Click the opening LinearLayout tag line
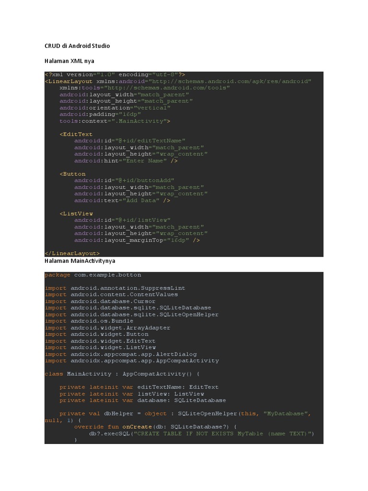Image resolution: width=368 pixels, height=491 pixels. [178, 82]
